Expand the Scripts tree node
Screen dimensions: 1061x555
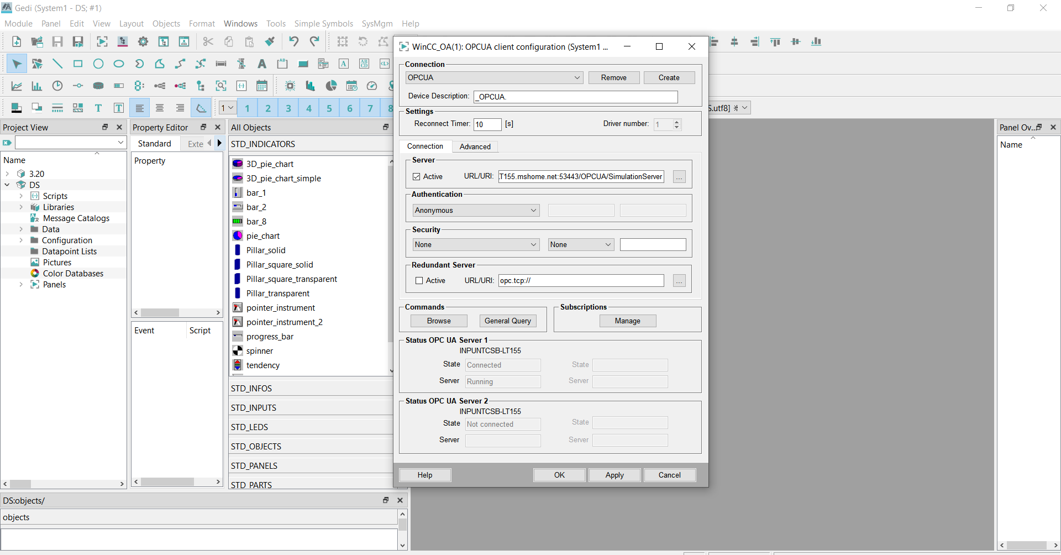coord(21,196)
